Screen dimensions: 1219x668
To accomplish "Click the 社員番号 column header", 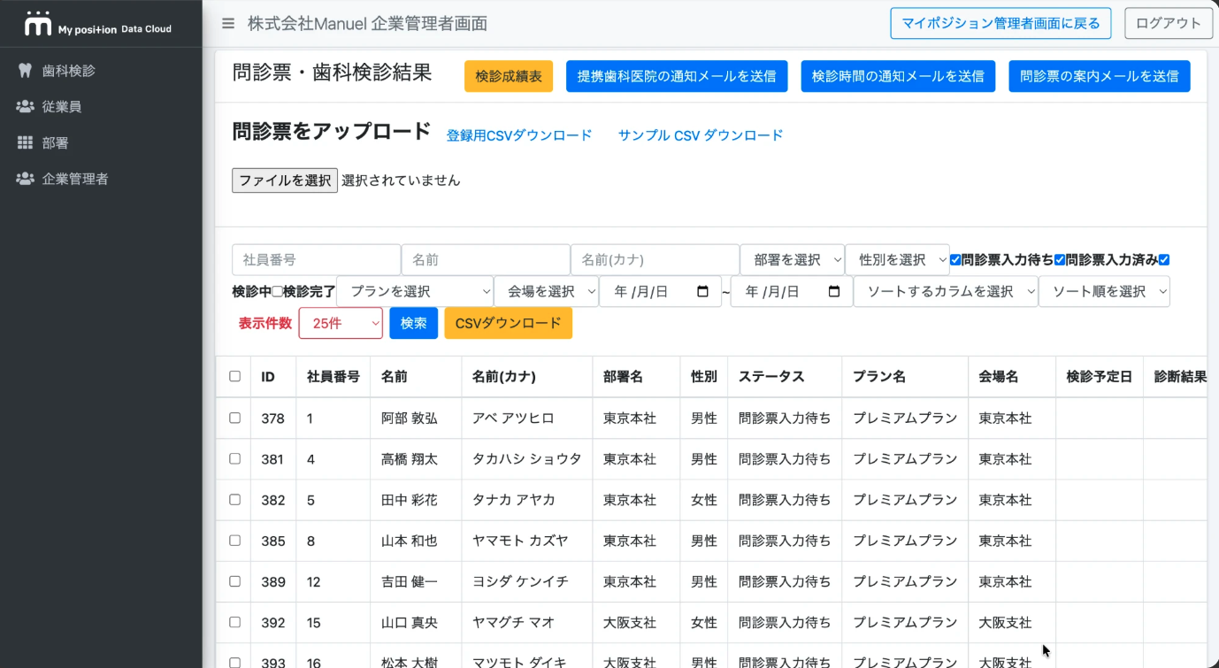I will coord(333,376).
